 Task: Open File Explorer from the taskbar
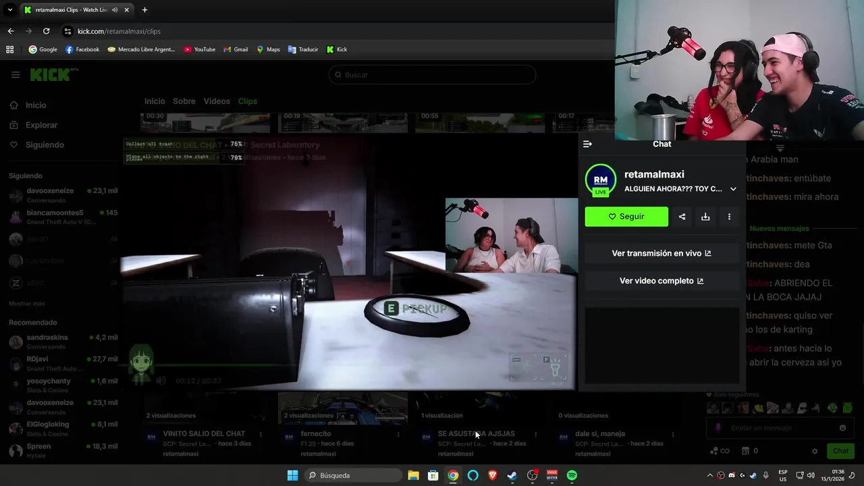[413, 475]
